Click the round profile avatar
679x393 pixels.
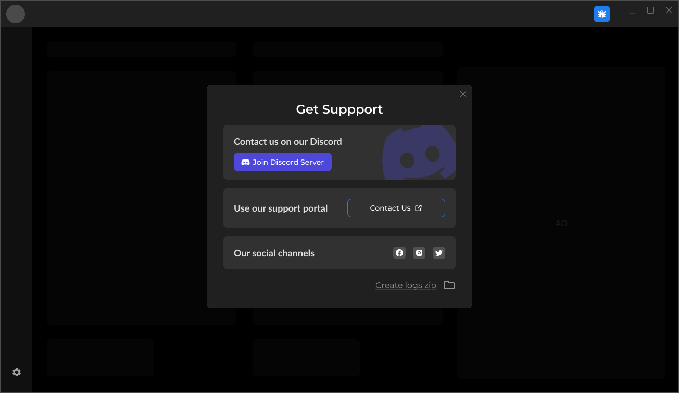point(16,14)
